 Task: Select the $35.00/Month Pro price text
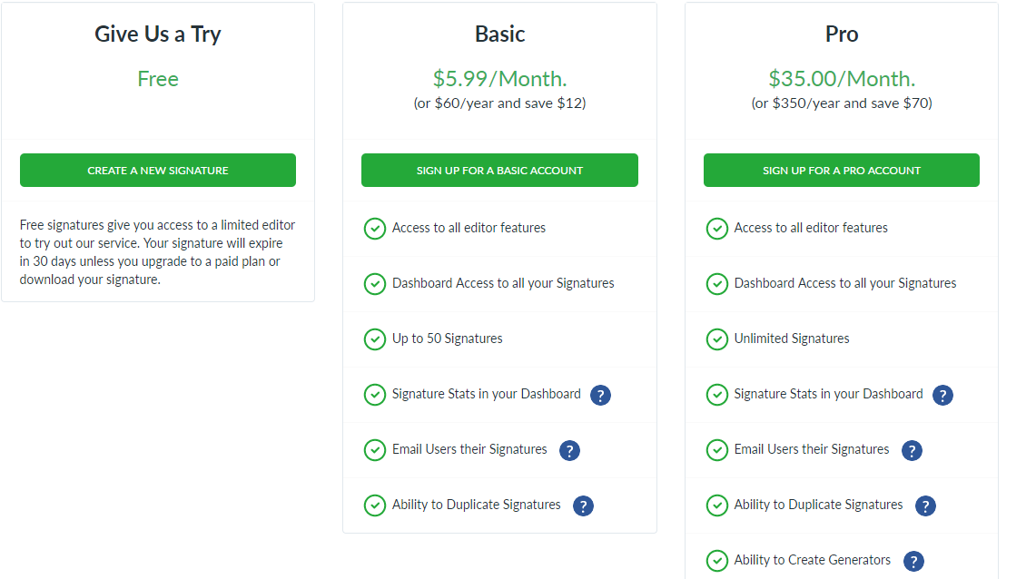[x=841, y=79]
